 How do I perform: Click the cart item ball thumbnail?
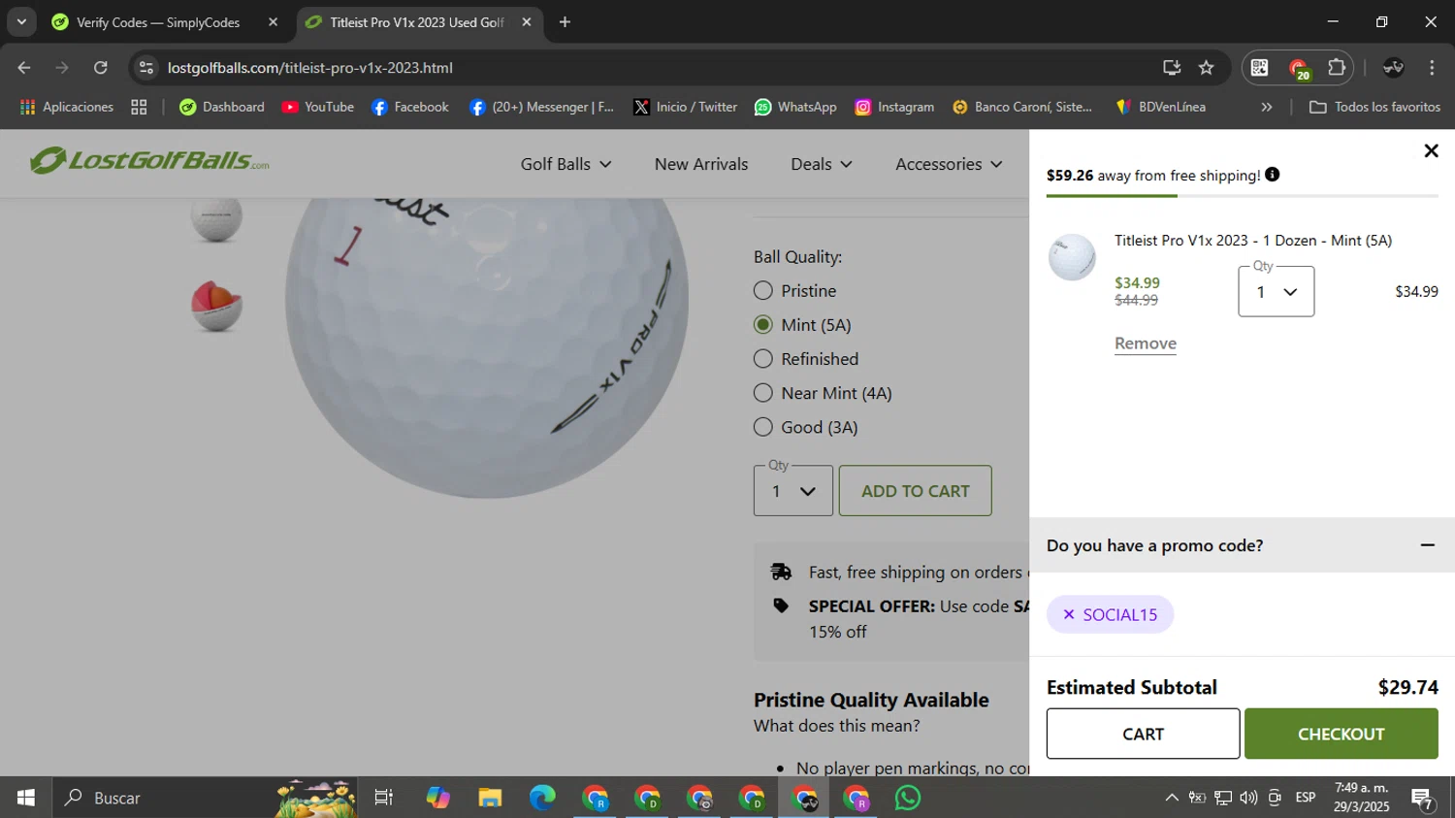tap(1072, 257)
